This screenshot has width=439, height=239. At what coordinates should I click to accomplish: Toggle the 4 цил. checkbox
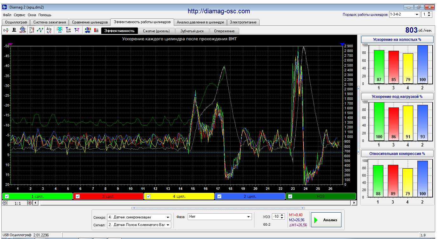tap(148, 196)
